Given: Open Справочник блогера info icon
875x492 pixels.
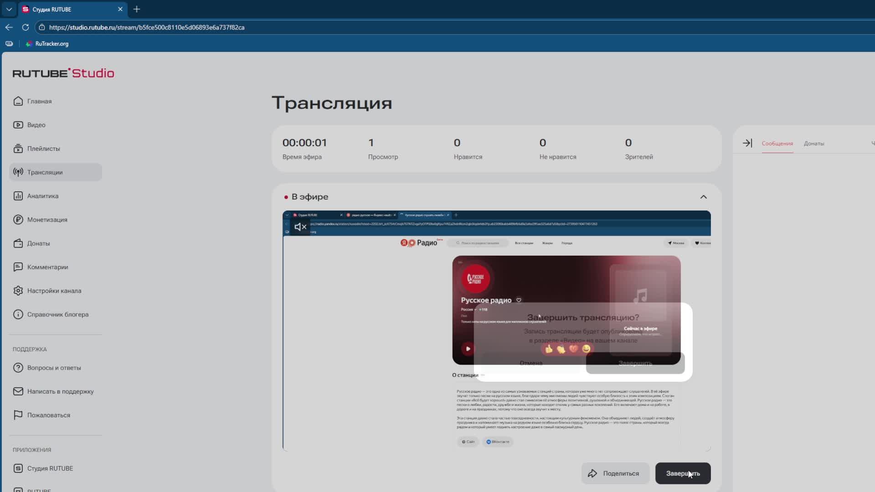Looking at the screenshot, I should point(18,314).
